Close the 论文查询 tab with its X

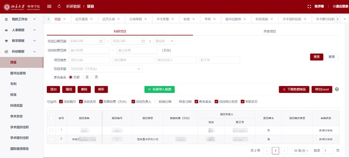(91, 19)
